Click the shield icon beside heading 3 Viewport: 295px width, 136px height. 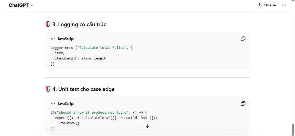point(48,24)
